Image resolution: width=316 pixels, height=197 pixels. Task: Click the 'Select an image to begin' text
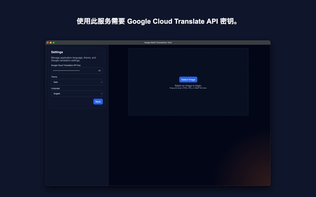tap(188, 85)
